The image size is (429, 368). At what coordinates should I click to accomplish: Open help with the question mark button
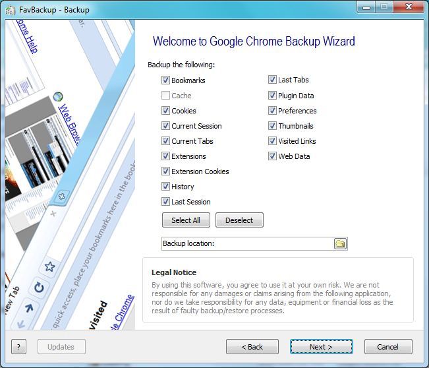click(19, 347)
